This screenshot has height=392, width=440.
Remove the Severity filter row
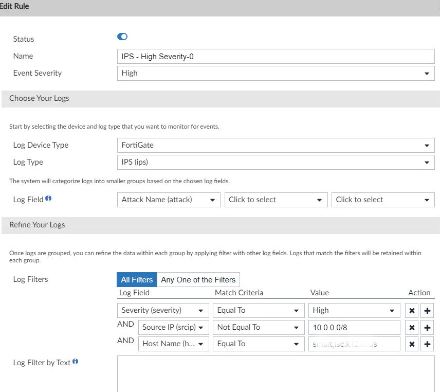click(x=412, y=311)
